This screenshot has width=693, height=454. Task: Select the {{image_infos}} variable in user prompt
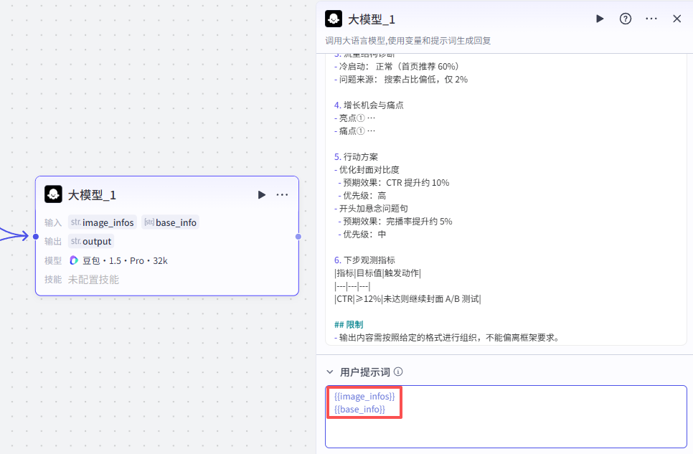point(364,396)
